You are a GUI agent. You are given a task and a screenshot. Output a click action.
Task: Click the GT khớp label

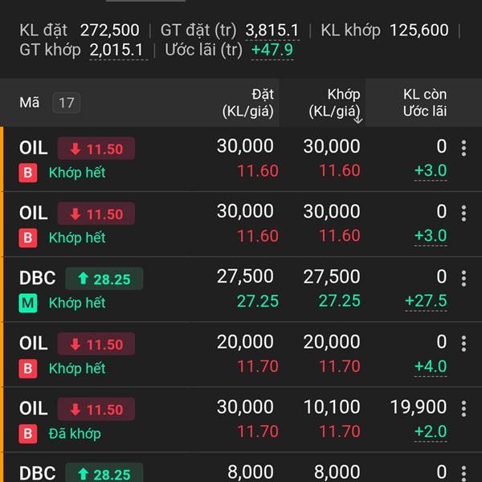tap(50, 51)
